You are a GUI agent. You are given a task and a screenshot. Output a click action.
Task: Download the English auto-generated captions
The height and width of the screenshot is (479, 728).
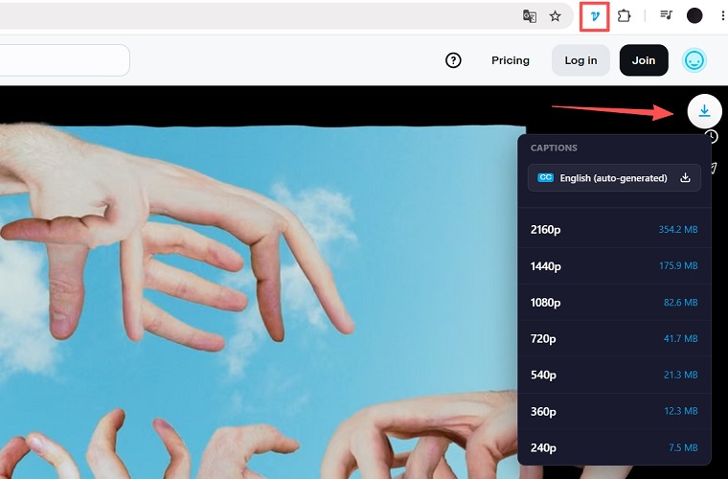685,178
